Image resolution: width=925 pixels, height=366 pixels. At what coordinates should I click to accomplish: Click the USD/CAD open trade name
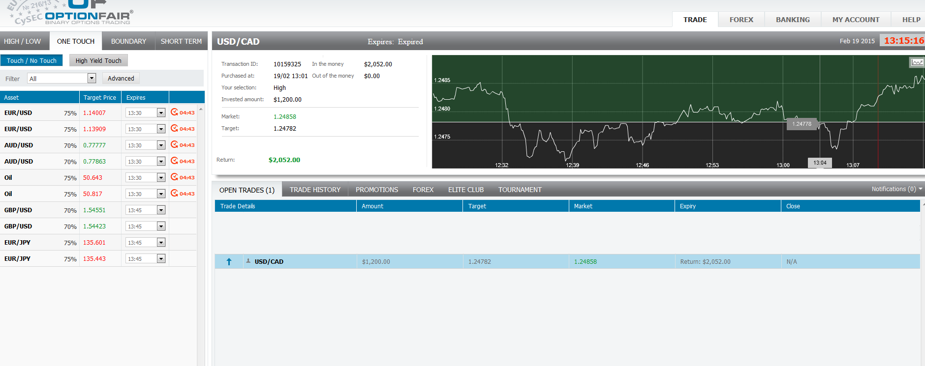(x=269, y=261)
